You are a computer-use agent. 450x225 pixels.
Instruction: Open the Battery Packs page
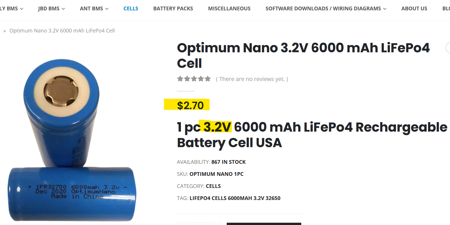click(x=173, y=9)
